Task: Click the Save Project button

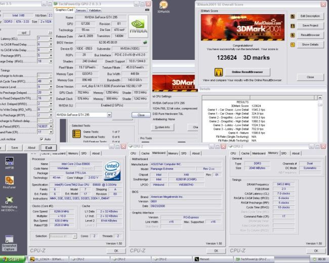Action: pyautogui.click(x=310, y=26)
